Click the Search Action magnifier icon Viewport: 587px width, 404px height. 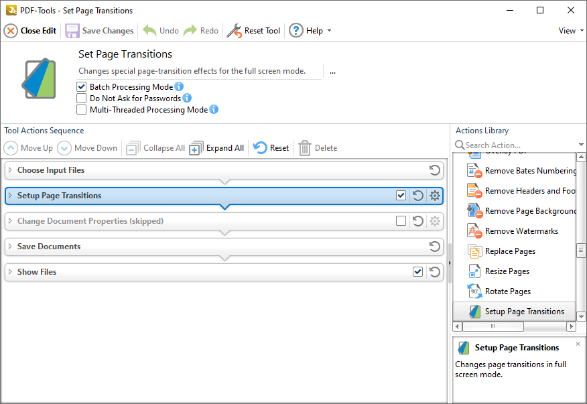tap(459, 145)
